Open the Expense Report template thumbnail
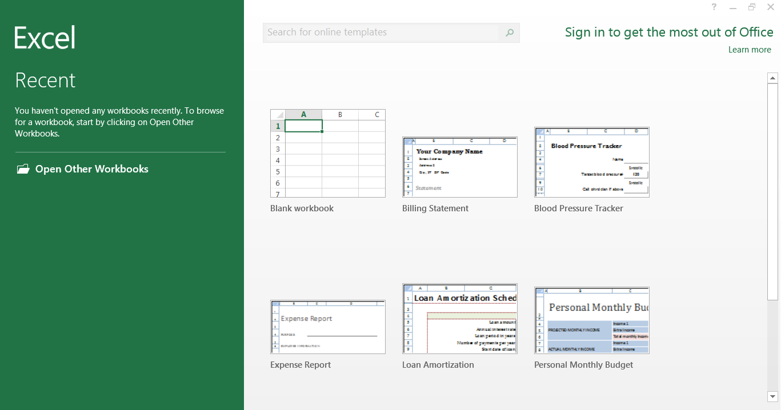This screenshot has width=781, height=410. (x=328, y=327)
